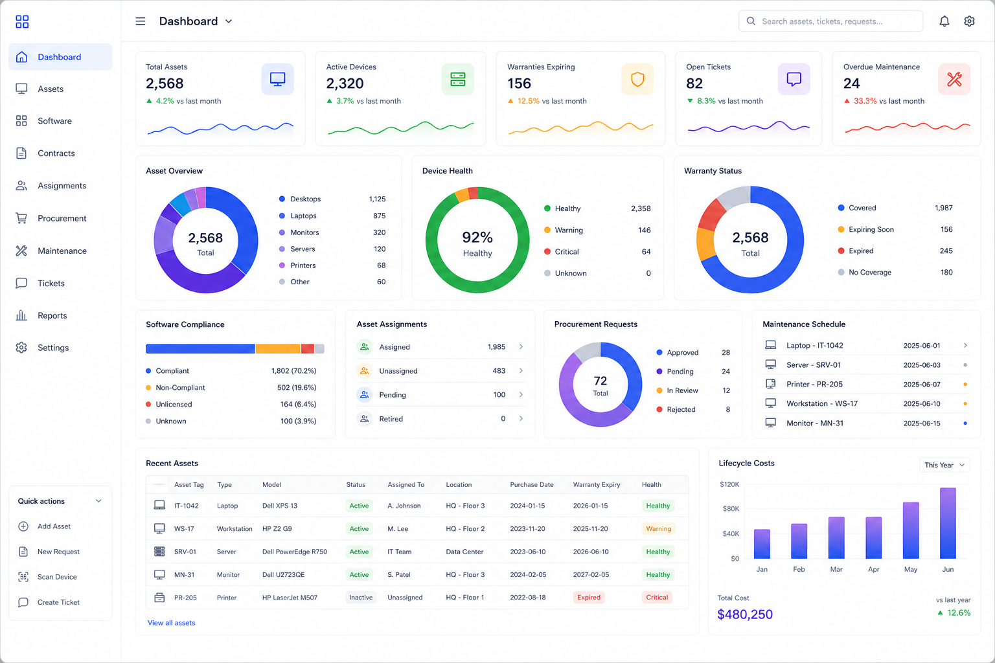Click the Expiring Soon legend dot

click(x=841, y=229)
